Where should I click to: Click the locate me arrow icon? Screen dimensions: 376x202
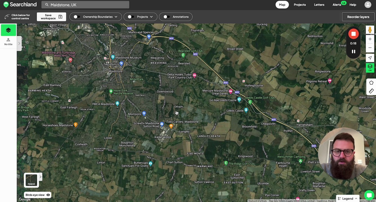click(x=370, y=58)
